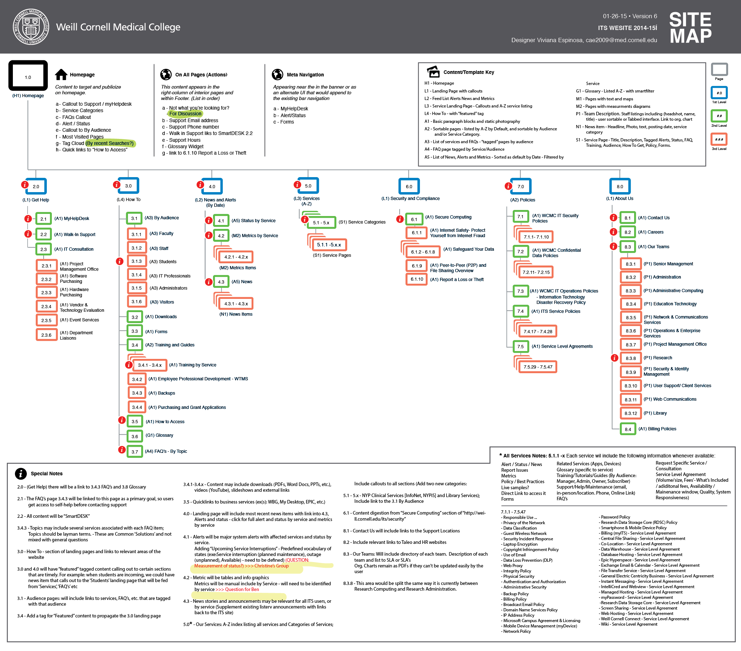Screen dimensions: 741x651
Task: Click the highlighted For Discussion note
Action: (185, 114)
